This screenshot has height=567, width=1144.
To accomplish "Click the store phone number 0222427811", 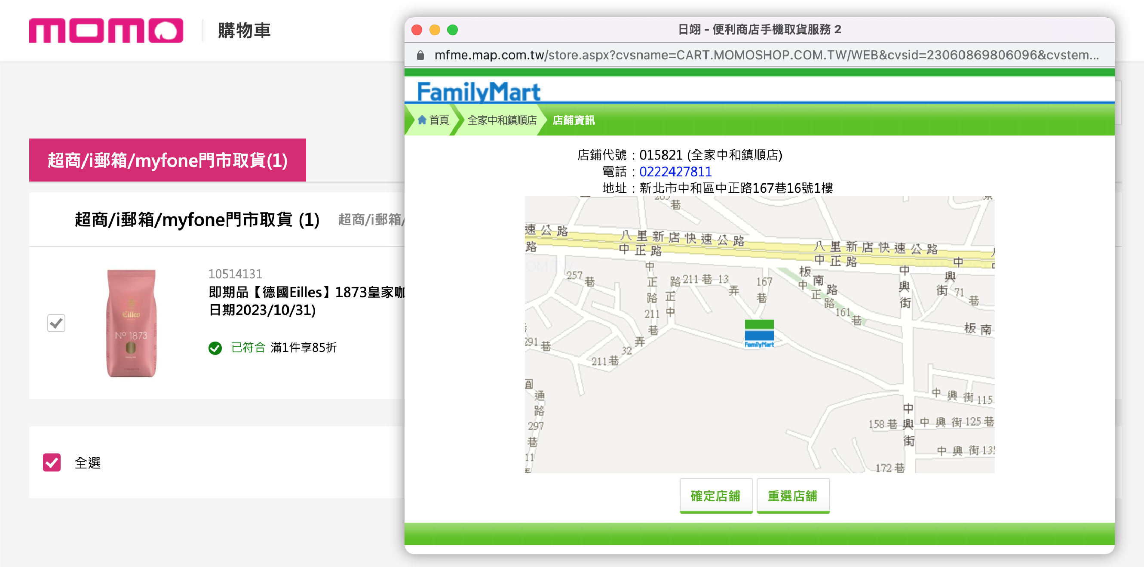I will pyautogui.click(x=675, y=172).
